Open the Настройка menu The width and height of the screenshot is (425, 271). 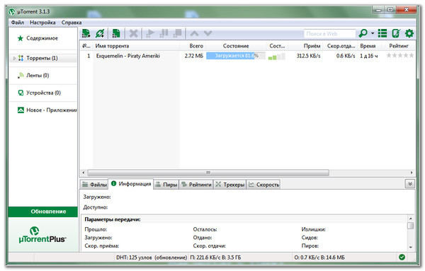click(x=42, y=23)
